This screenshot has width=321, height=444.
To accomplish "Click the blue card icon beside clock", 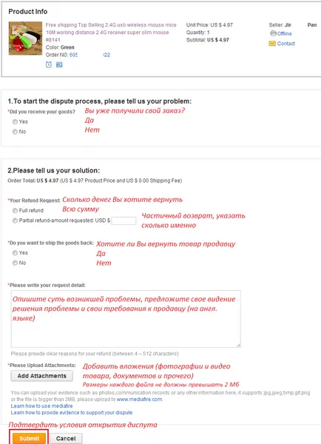I will (59, 65).
